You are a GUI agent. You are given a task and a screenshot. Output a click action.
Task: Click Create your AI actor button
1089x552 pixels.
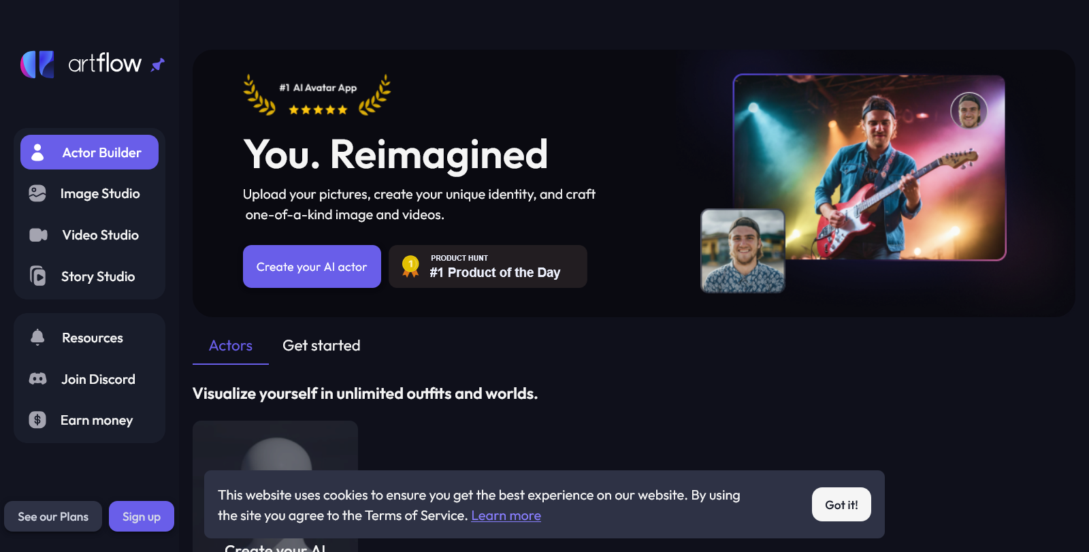click(312, 267)
